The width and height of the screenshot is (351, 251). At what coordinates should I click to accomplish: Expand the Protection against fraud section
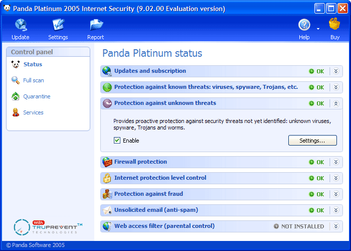[x=336, y=194]
